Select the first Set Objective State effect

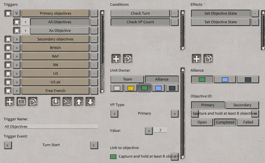tap(220, 13)
